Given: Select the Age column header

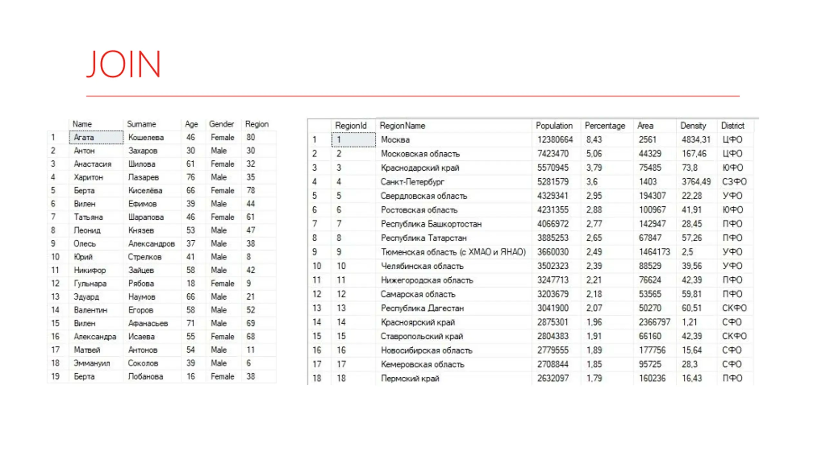Looking at the screenshot, I should pyautogui.click(x=191, y=124).
